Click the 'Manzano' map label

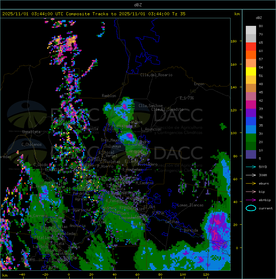[x=28, y=259]
